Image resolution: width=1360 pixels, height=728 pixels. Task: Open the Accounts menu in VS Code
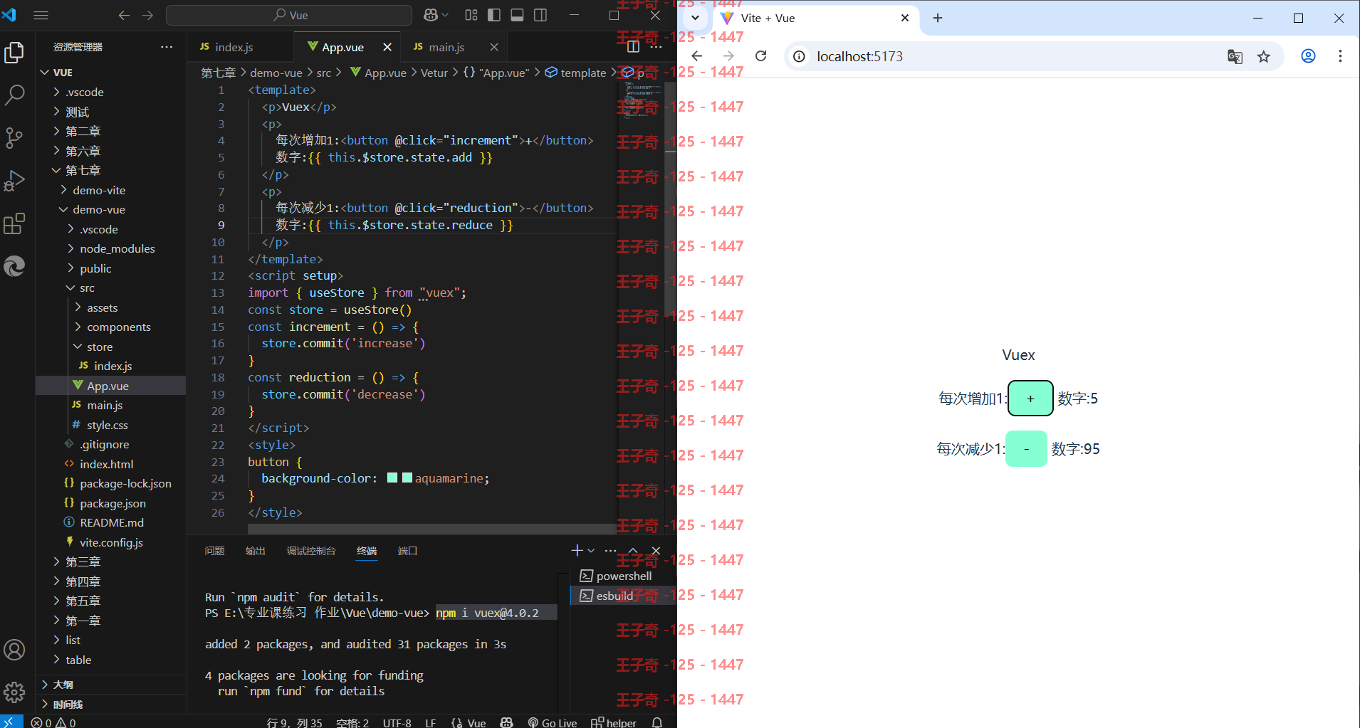[14, 650]
